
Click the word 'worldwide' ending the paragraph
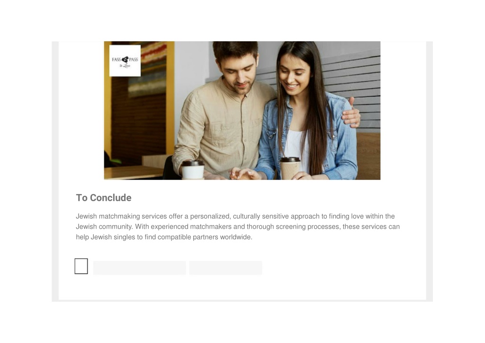[x=236, y=237]
